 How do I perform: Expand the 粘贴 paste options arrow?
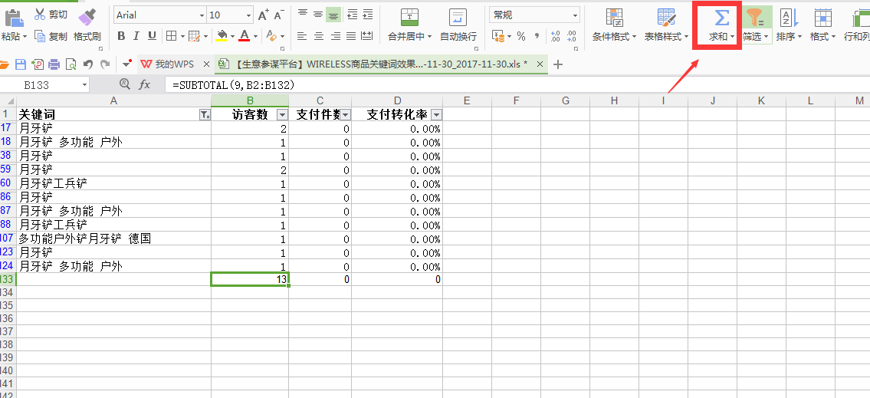(25, 37)
